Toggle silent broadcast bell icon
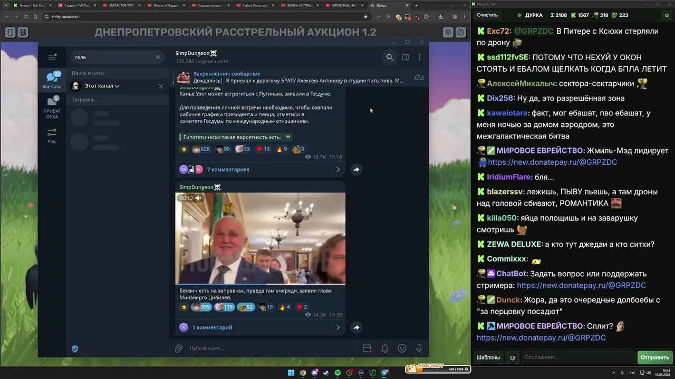The height and width of the screenshot is (379, 675). pyautogui.click(x=384, y=348)
